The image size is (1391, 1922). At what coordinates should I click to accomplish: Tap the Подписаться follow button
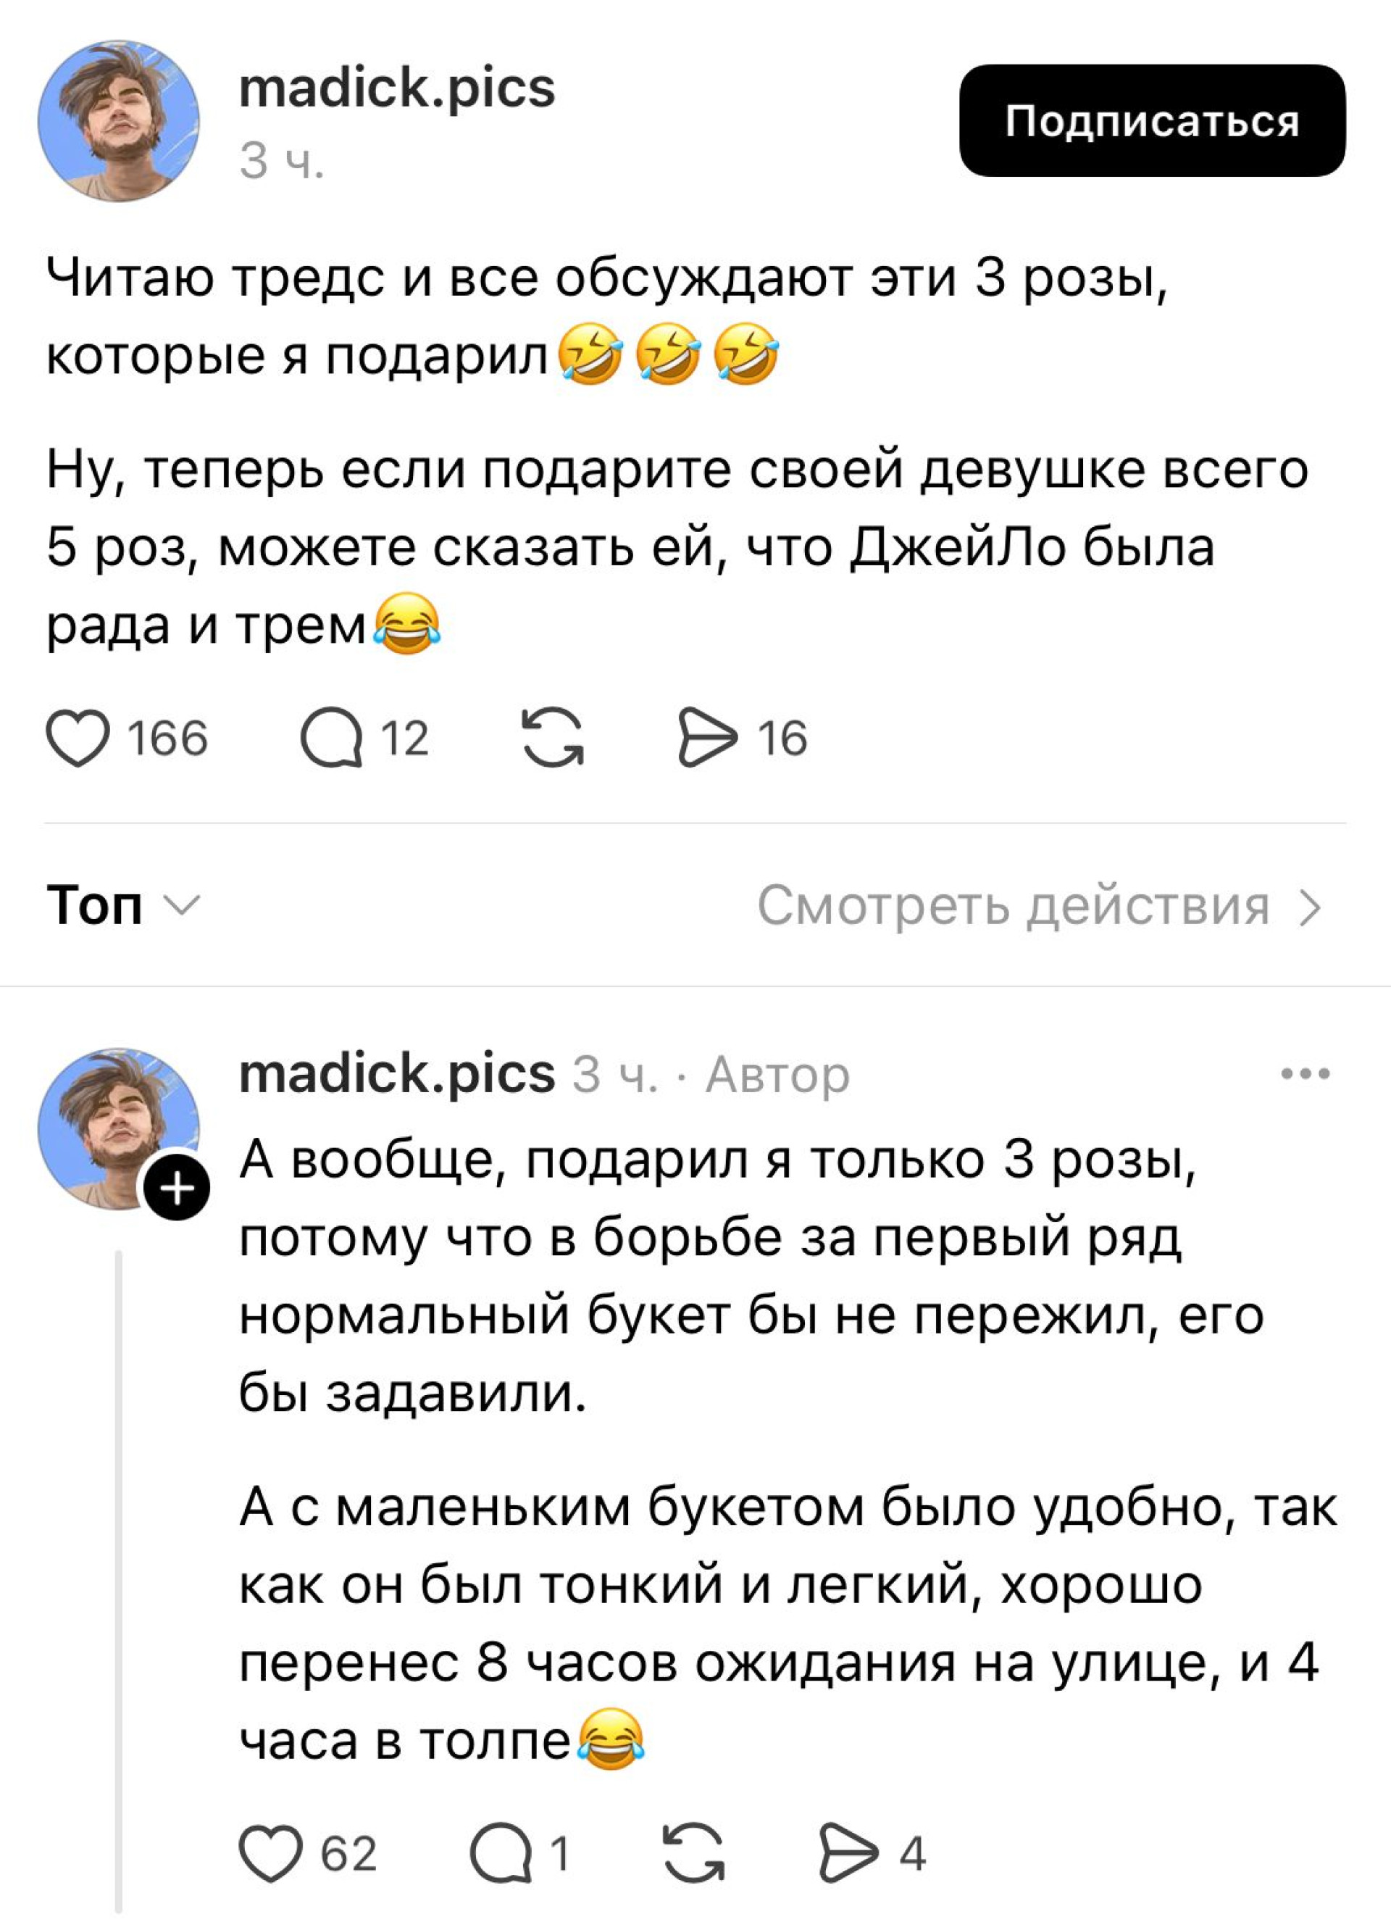pos(1152,120)
